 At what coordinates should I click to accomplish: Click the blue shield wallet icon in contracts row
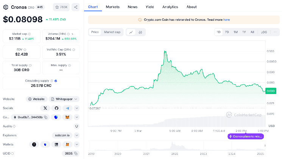click(x=56, y=117)
